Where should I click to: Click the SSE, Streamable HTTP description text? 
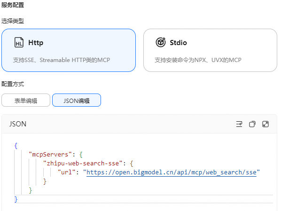(62, 60)
